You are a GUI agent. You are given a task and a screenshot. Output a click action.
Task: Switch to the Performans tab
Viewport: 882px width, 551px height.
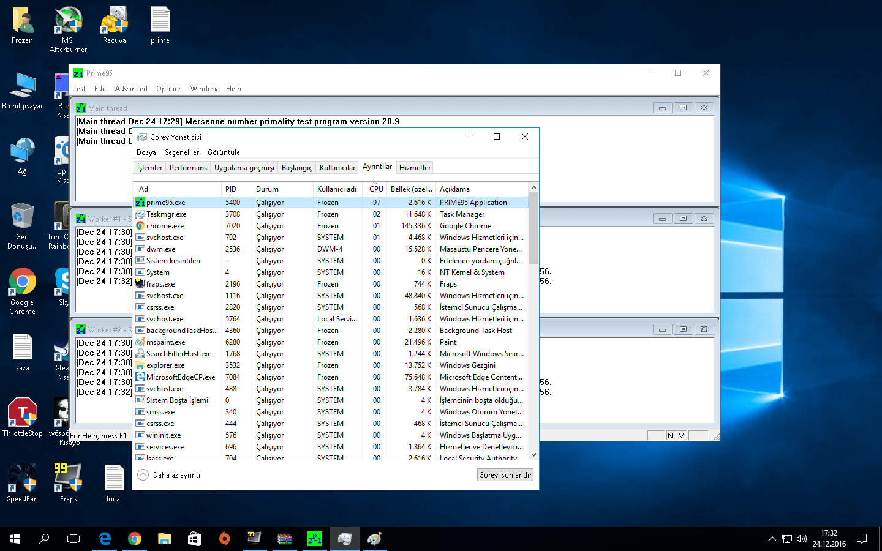[188, 168]
